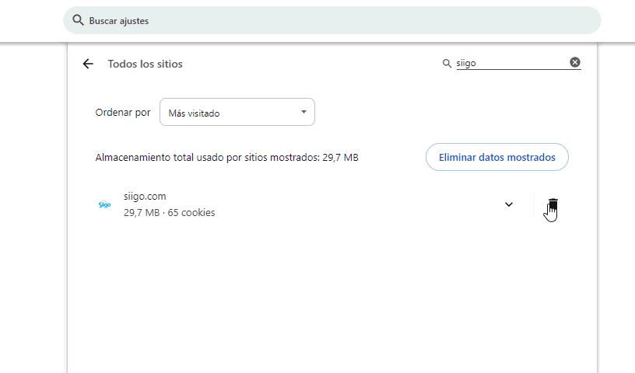Screen dimensions: 635x373
Task: Click blank area below the site list
Action: (x=332, y=303)
